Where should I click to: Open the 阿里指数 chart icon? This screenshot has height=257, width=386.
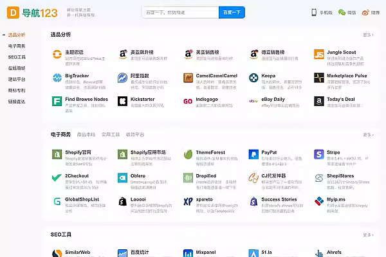(x=123, y=78)
